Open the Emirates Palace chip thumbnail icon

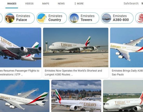10,18
